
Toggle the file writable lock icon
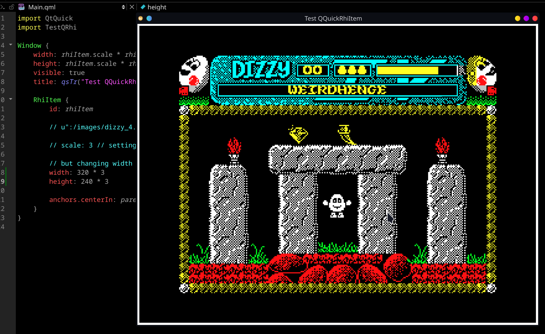click(x=12, y=7)
